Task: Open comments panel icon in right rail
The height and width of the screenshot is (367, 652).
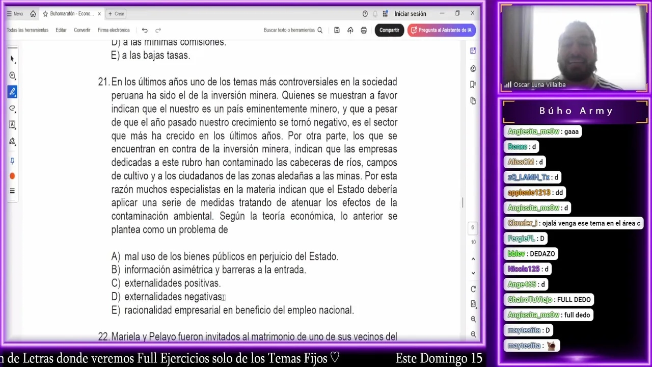Action: click(473, 68)
